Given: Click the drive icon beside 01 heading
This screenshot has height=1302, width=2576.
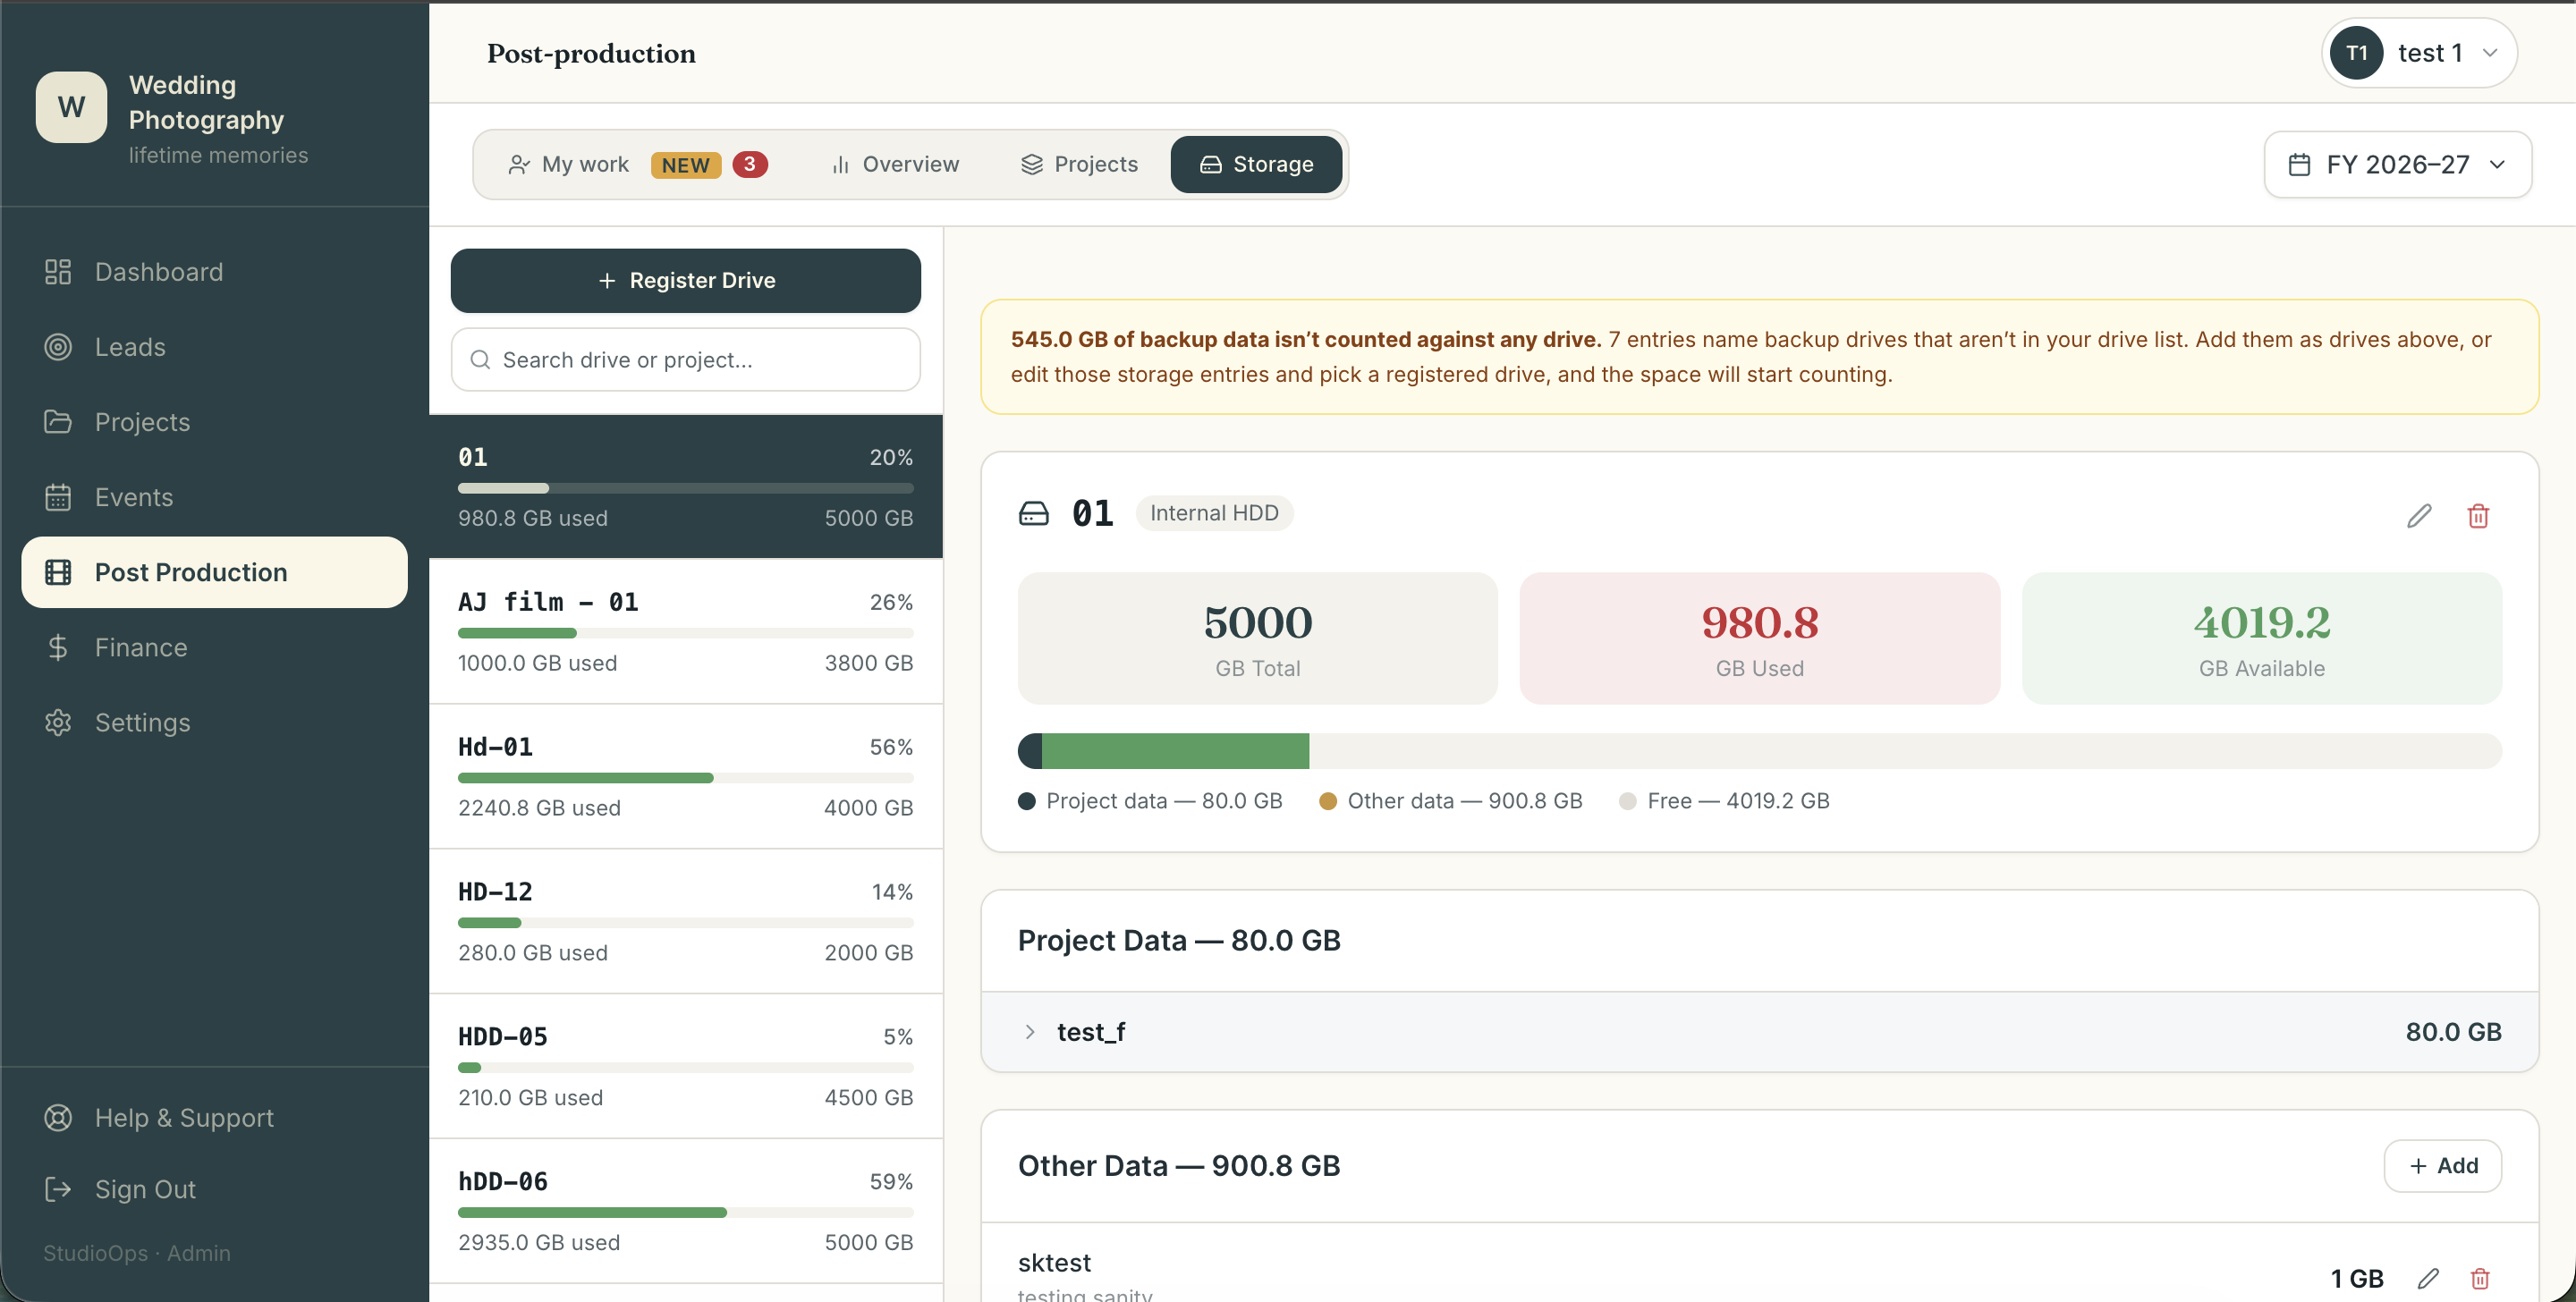Looking at the screenshot, I should (x=1034, y=513).
